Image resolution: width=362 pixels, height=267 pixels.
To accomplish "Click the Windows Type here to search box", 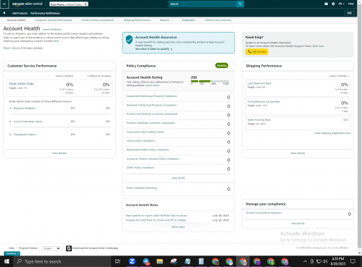I will pyautogui.click(x=62, y=261).
